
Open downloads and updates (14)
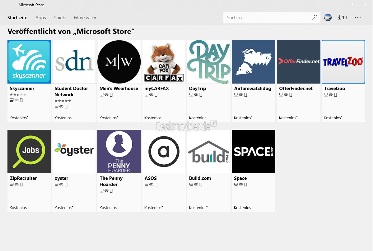pyautogui.click(x=342, y=18)
